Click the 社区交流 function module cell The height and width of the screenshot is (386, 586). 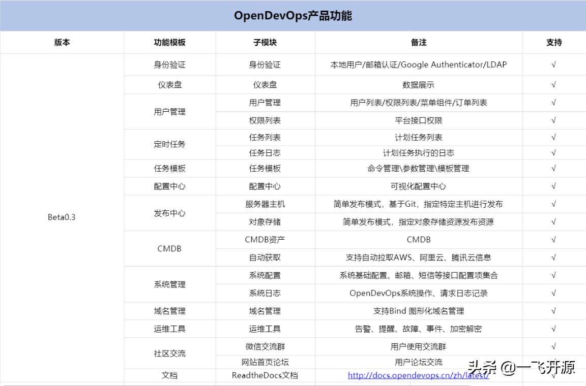click(170, 353)
